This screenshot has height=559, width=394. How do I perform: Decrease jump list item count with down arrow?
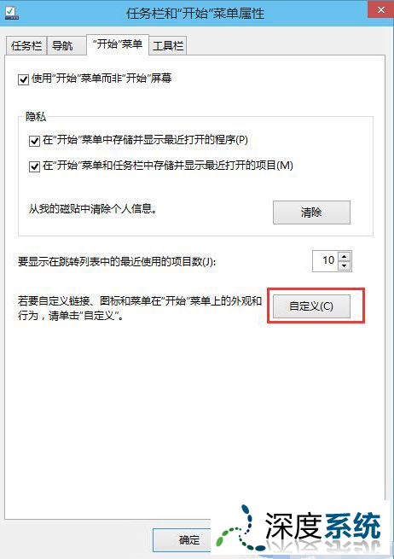pos(345,266)
